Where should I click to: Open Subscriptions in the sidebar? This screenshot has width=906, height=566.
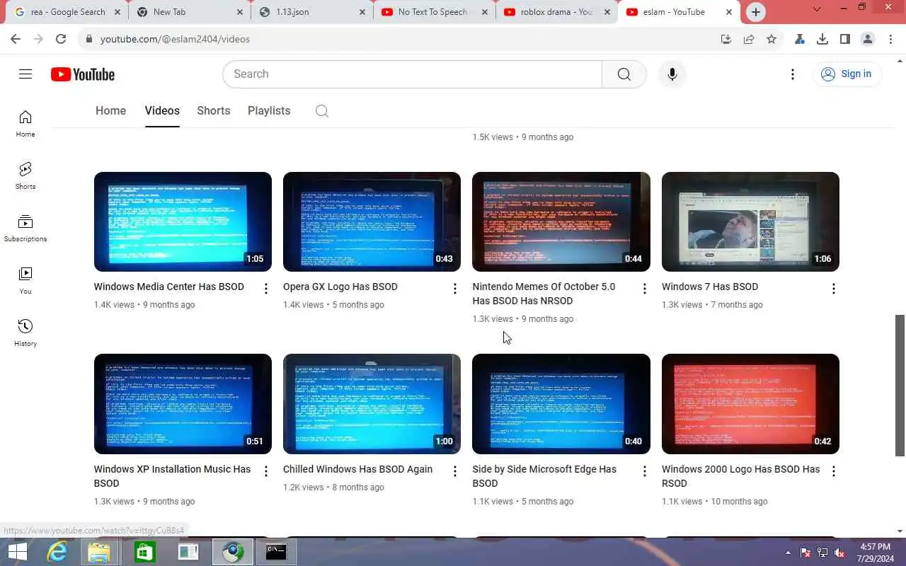click(x=25, y=229)
